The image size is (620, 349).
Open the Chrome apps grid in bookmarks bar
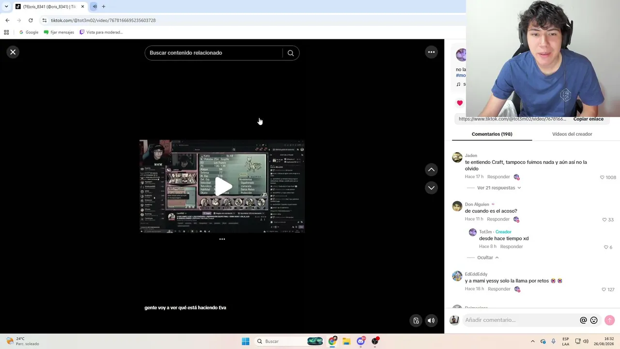pyautogui.click(x=6, y=32)
